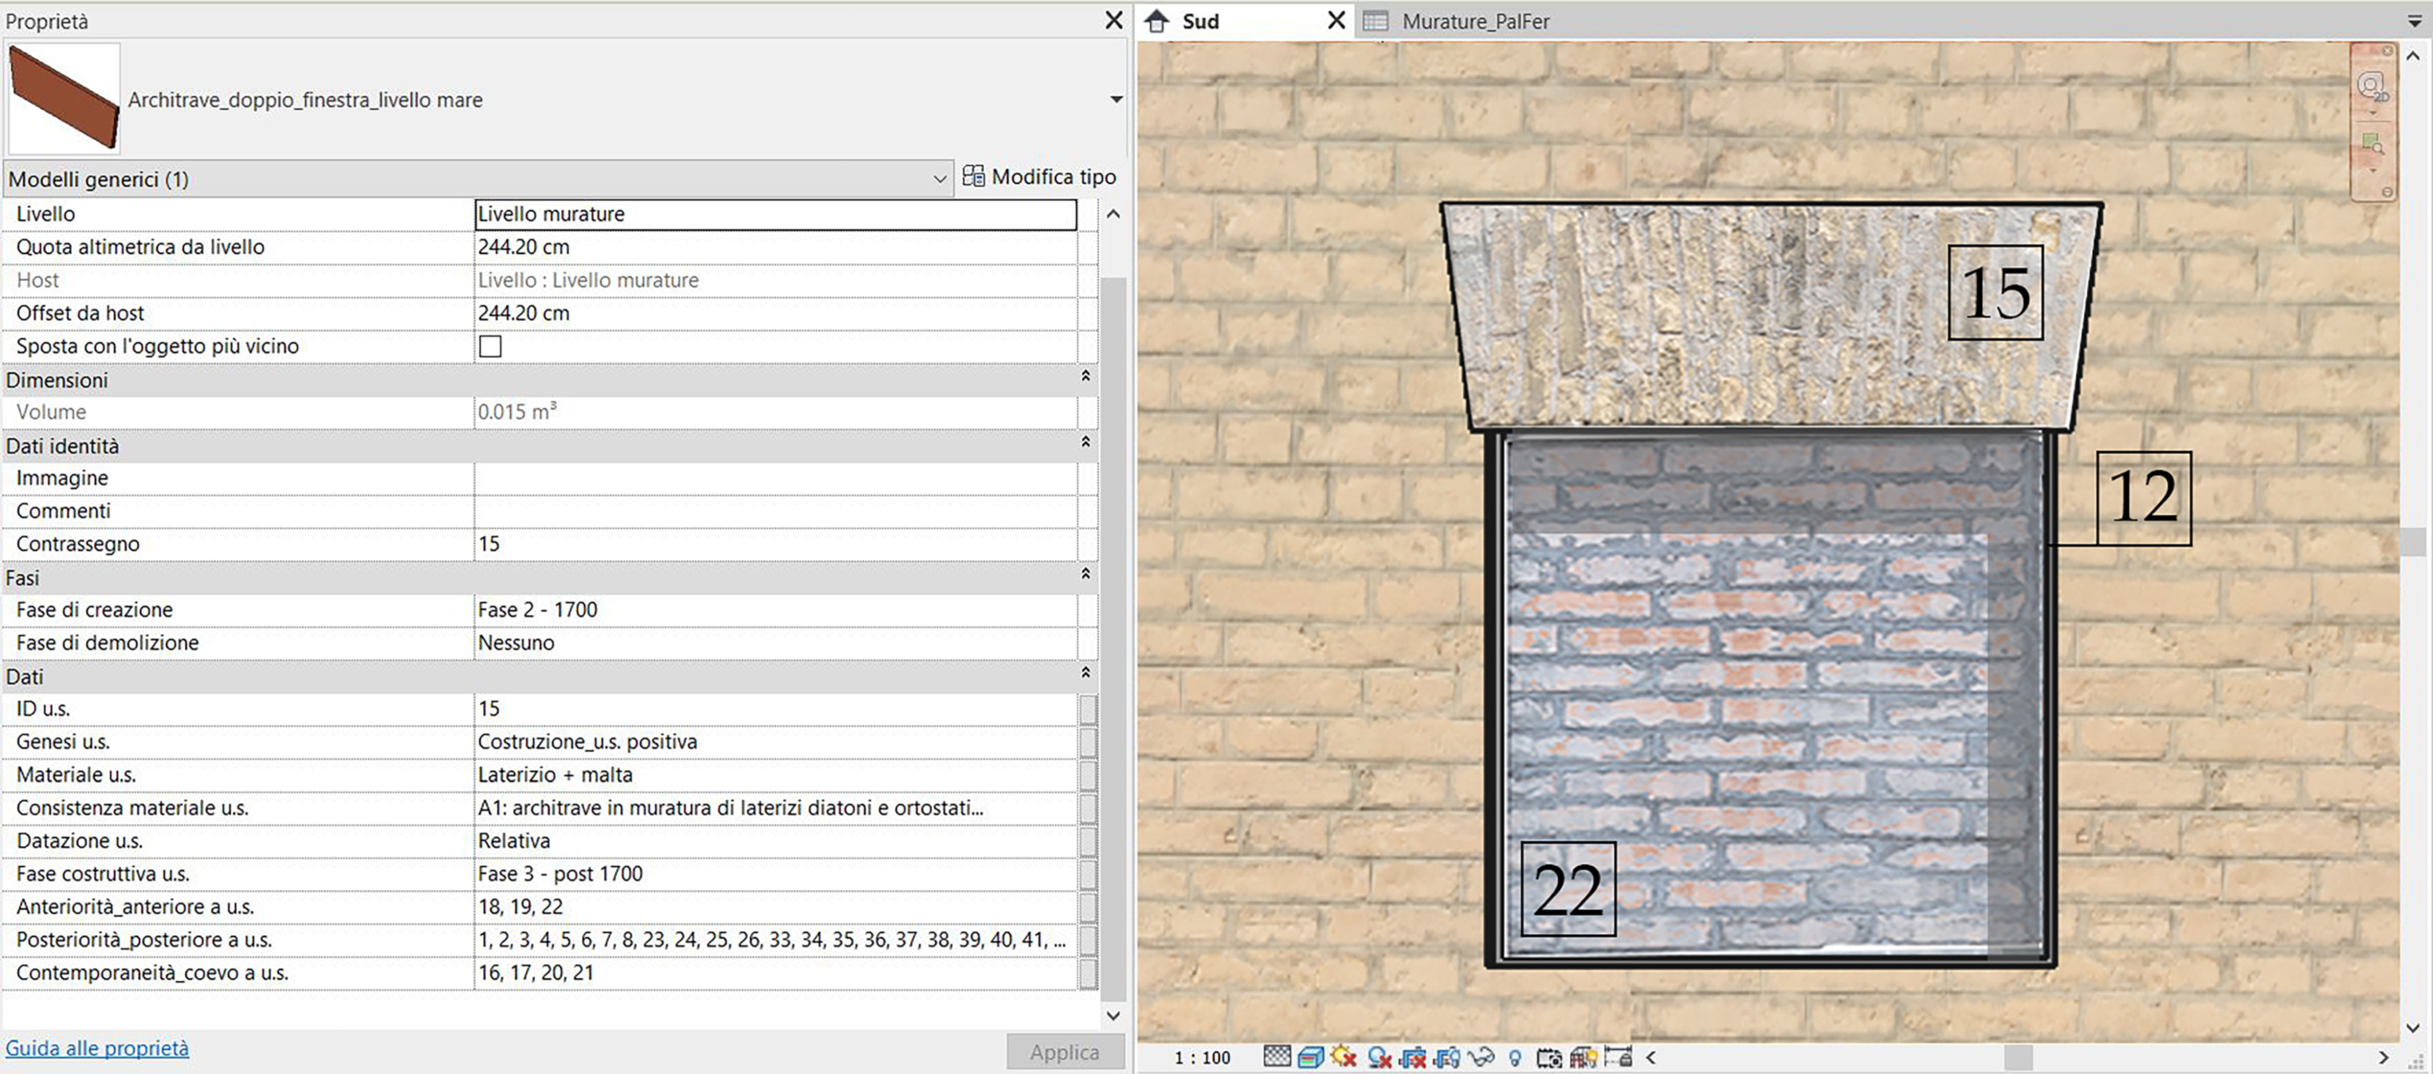
Task: Click the Livello value input field
Action: (x=774, y=215)
